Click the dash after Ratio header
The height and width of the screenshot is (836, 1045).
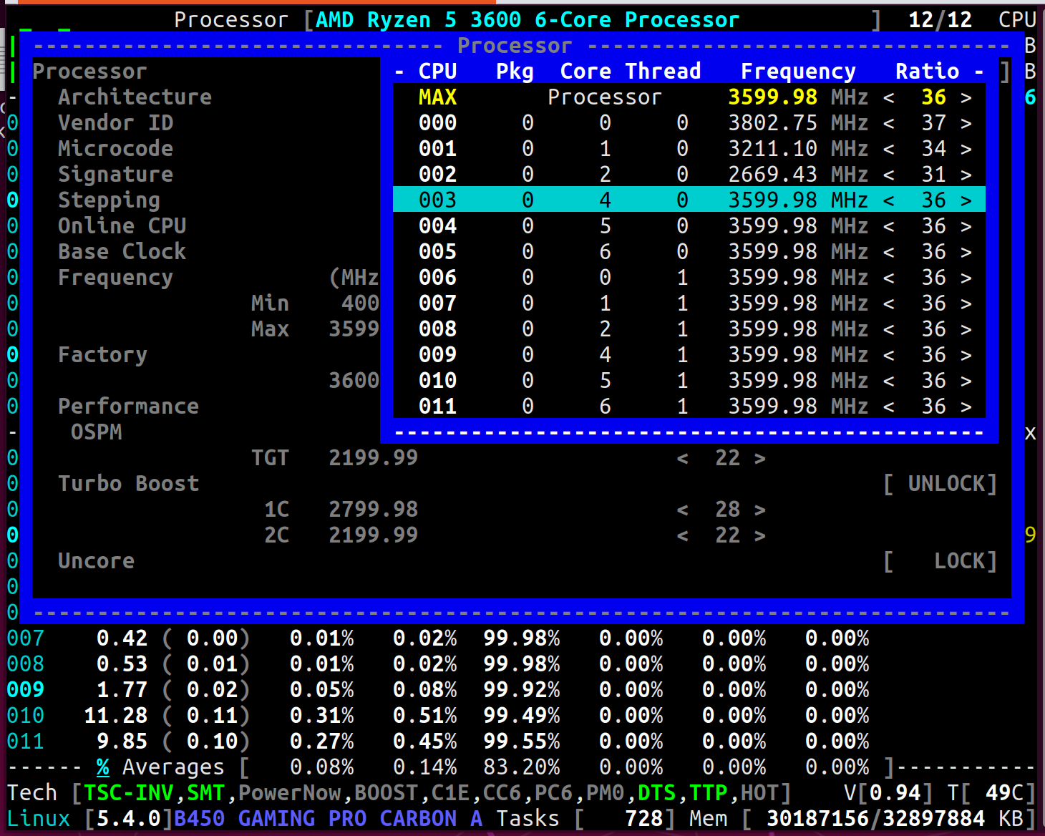click(x=978, y=72)
